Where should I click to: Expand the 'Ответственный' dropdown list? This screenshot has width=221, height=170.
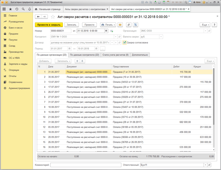coord(205,165)
